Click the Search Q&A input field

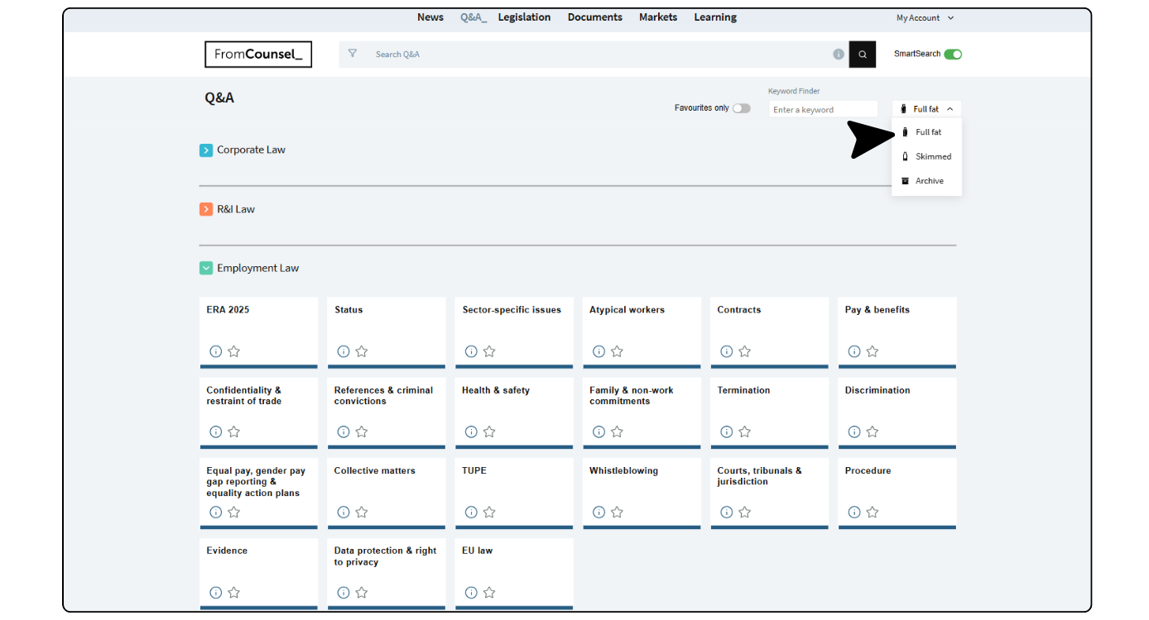[596, 55]
